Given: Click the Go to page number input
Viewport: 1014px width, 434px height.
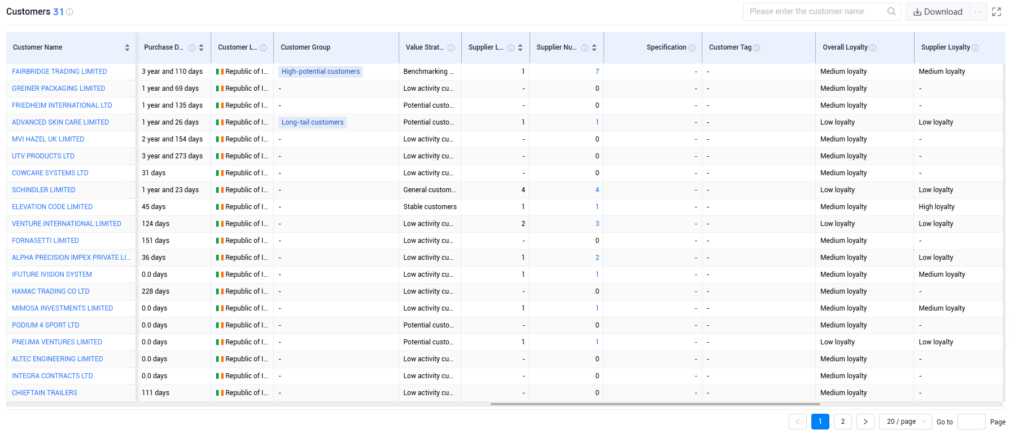Looking at the screenshot, I should 972,422.
